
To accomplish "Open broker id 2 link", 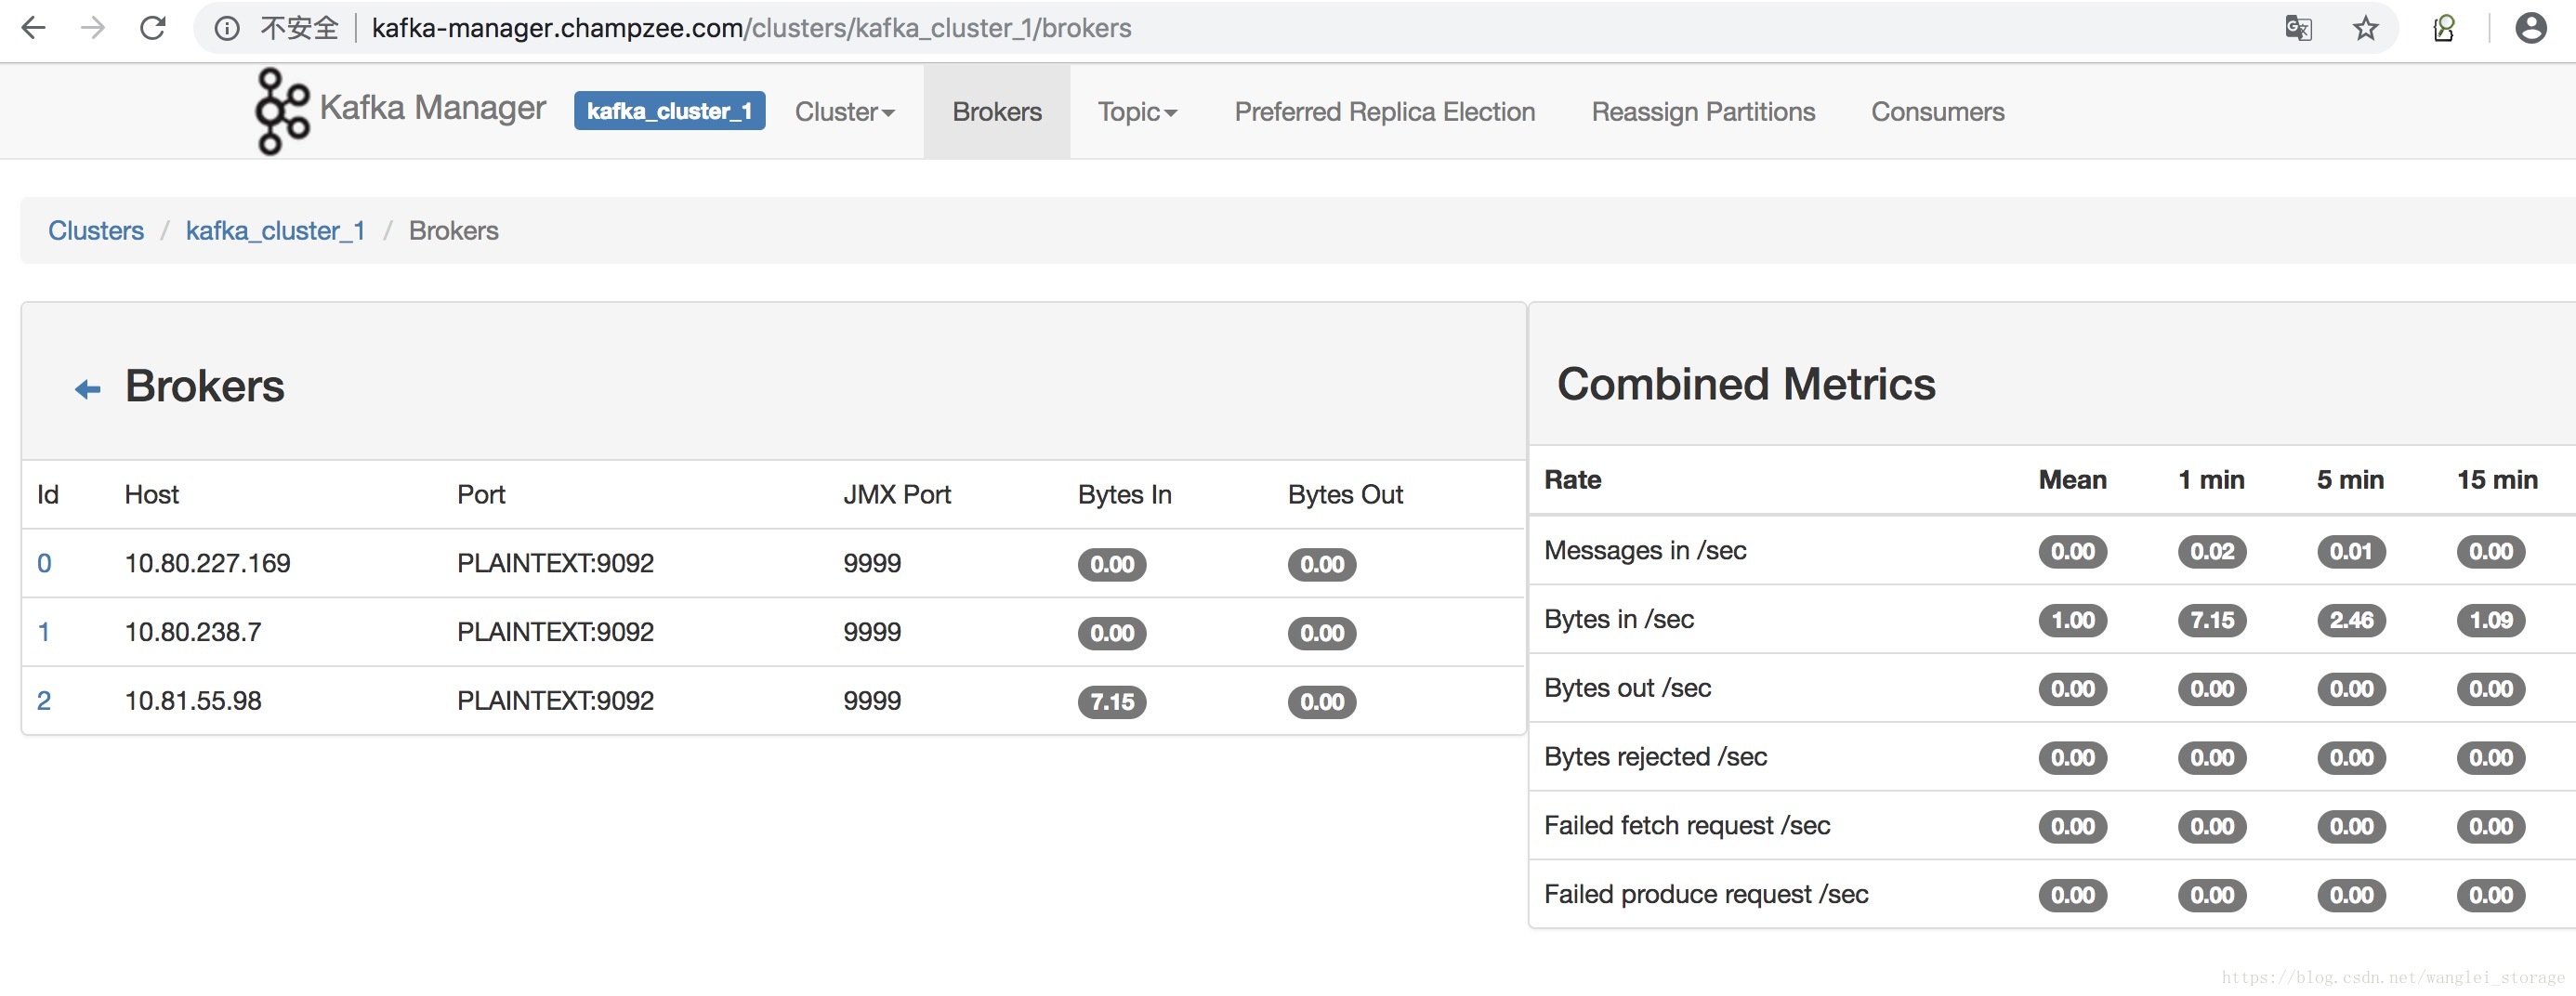I will pos(44,701).
